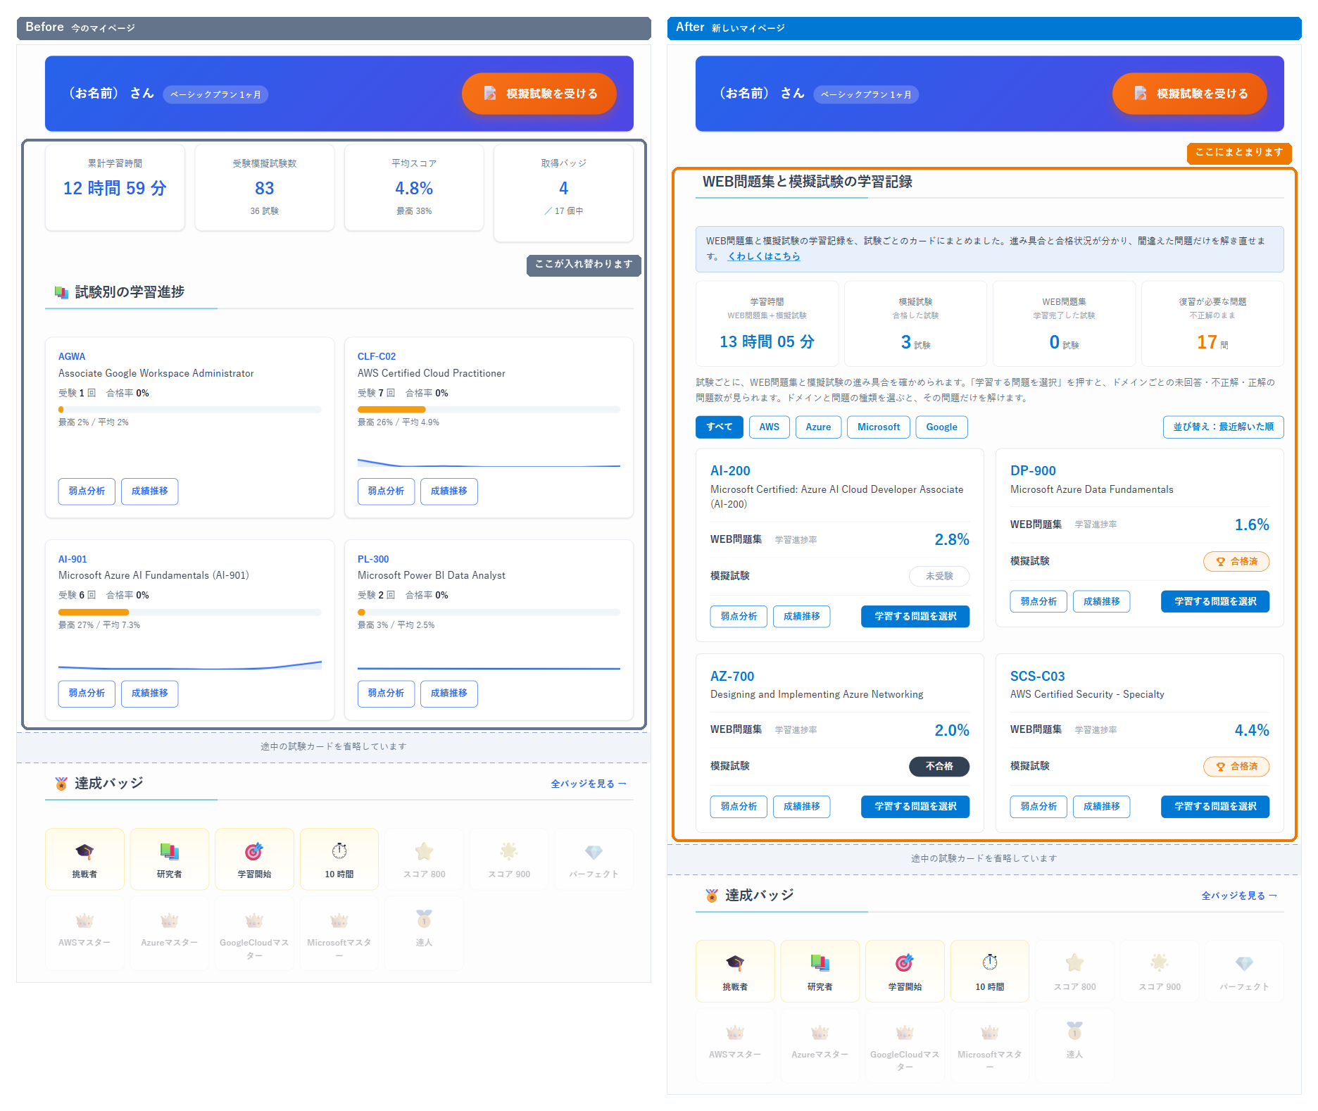
Task: Select the 研究者 badge icon in After panel
Action: click(820, 971)
